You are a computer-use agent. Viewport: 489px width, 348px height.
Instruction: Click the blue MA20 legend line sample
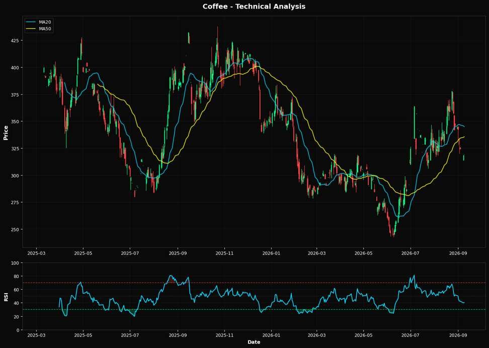pyautogui.click(x=32, y=22)
